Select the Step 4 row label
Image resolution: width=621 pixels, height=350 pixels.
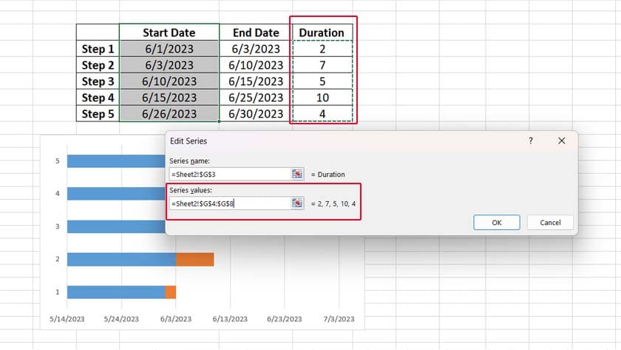(x=98, y=98)
